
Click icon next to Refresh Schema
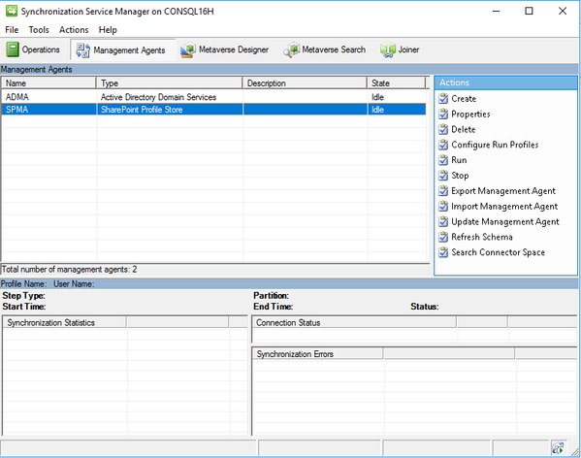tap(443, 237)
